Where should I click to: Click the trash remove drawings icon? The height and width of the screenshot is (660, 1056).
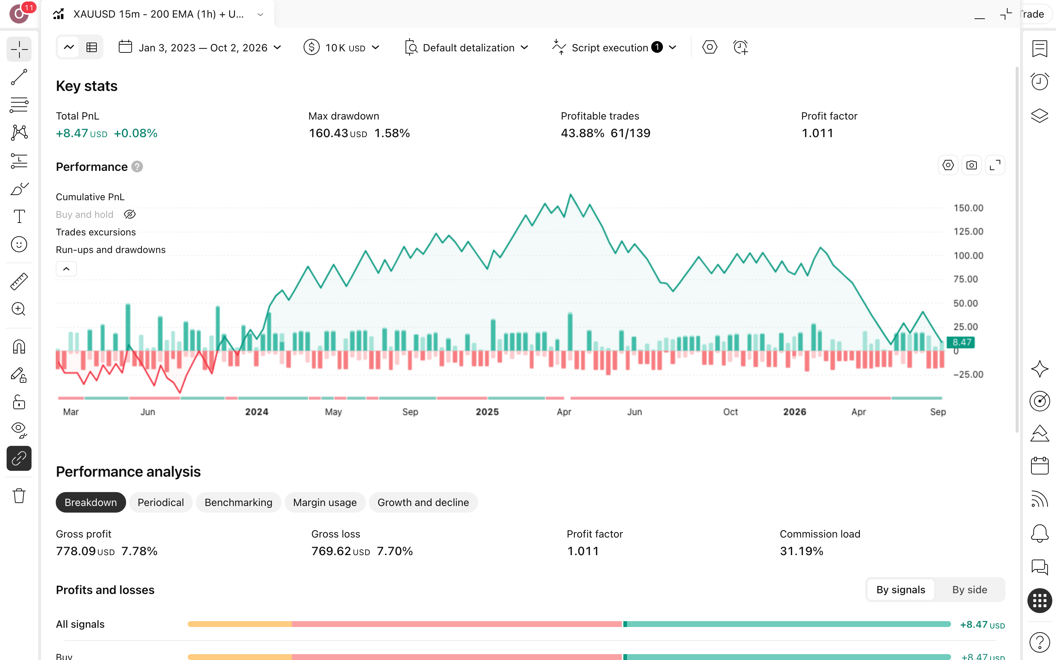pos(19,496)
